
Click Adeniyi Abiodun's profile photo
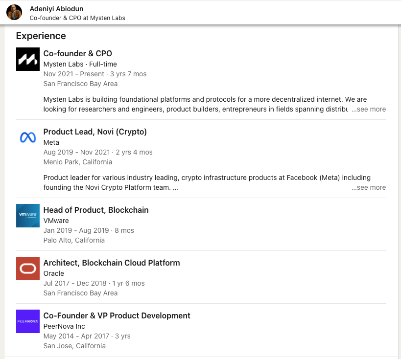[x=14, y=12]
